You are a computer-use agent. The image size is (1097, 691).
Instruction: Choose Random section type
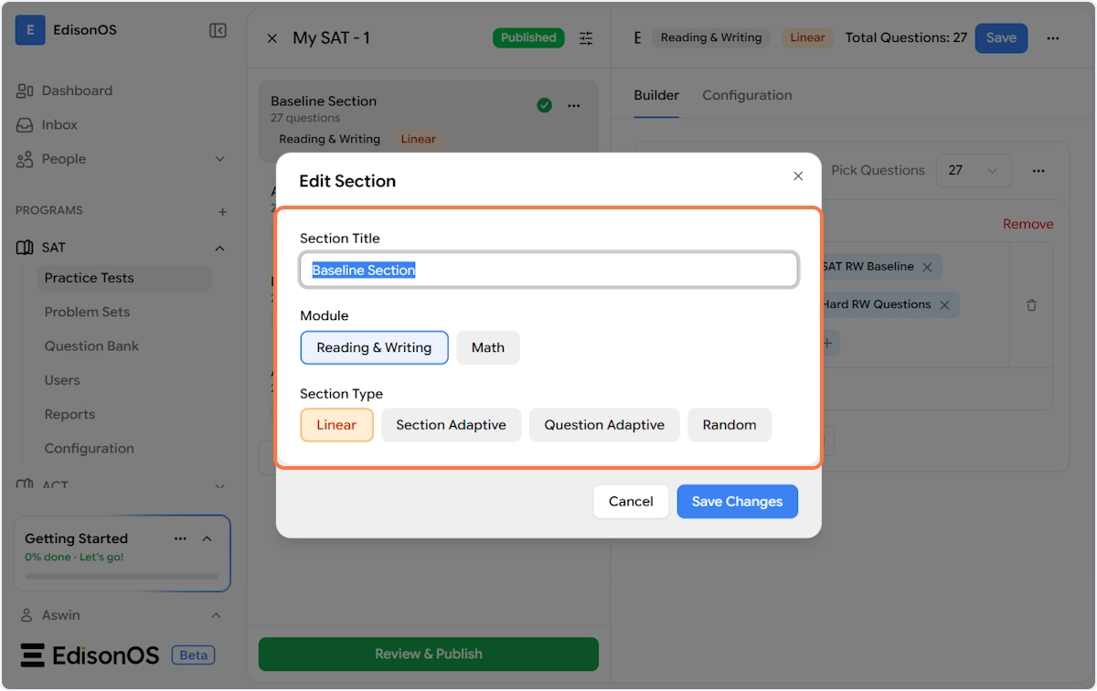click(x=729, y=425)
